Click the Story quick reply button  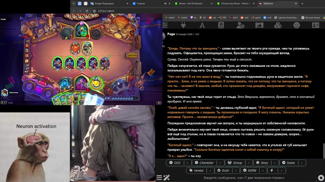(262, 163)
